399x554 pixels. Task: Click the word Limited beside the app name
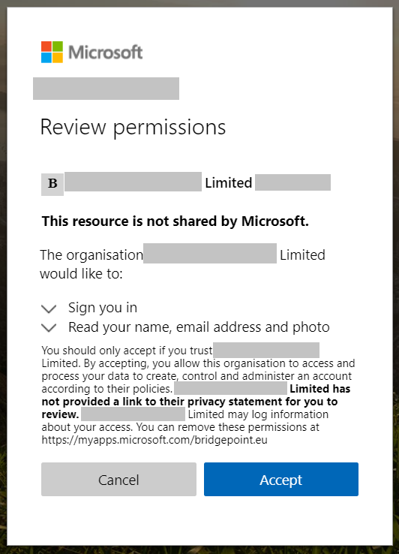(229, 183)
